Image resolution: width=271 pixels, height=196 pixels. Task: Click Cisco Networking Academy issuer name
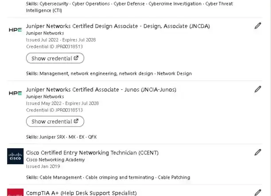pyautogui.click(x=55, y=160)
